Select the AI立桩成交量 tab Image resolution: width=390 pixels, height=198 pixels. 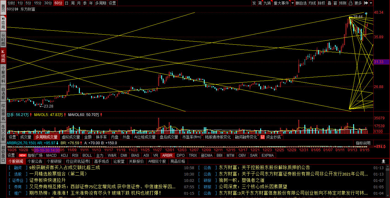pyautogui.click(x=145, y=137)
